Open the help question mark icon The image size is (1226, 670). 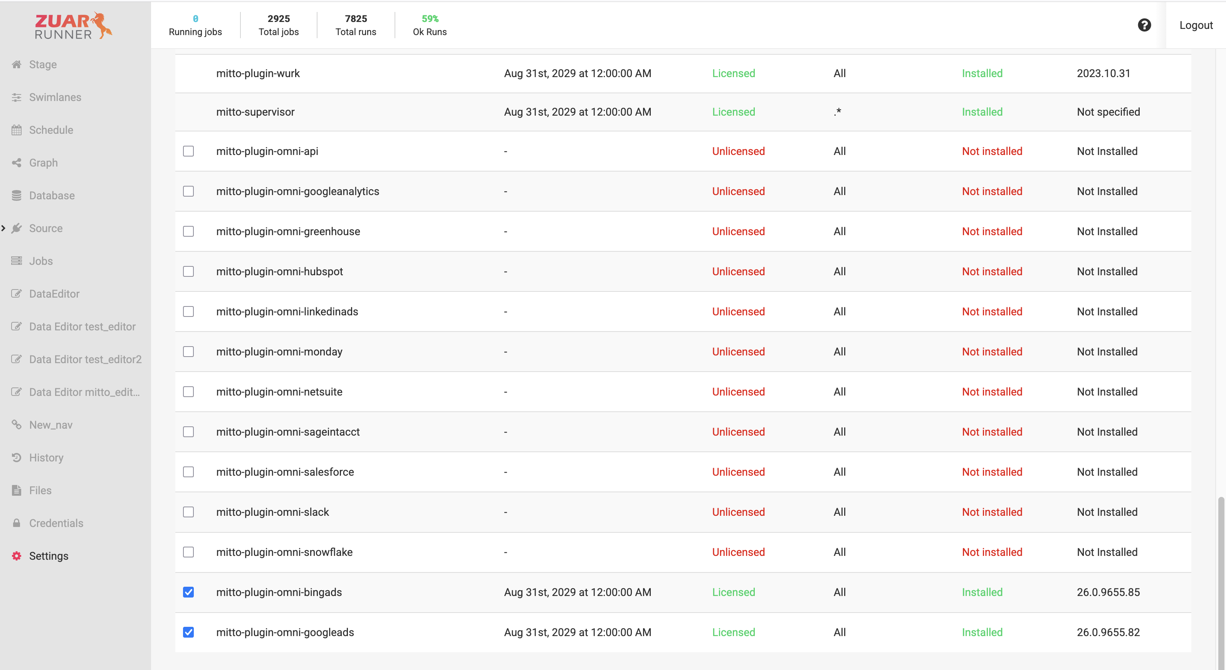click(x=1144, y=25)
